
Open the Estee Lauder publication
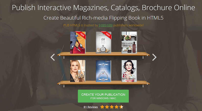78,71
